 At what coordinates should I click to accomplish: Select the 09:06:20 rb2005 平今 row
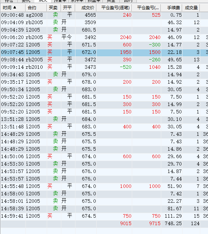[104, 38]
